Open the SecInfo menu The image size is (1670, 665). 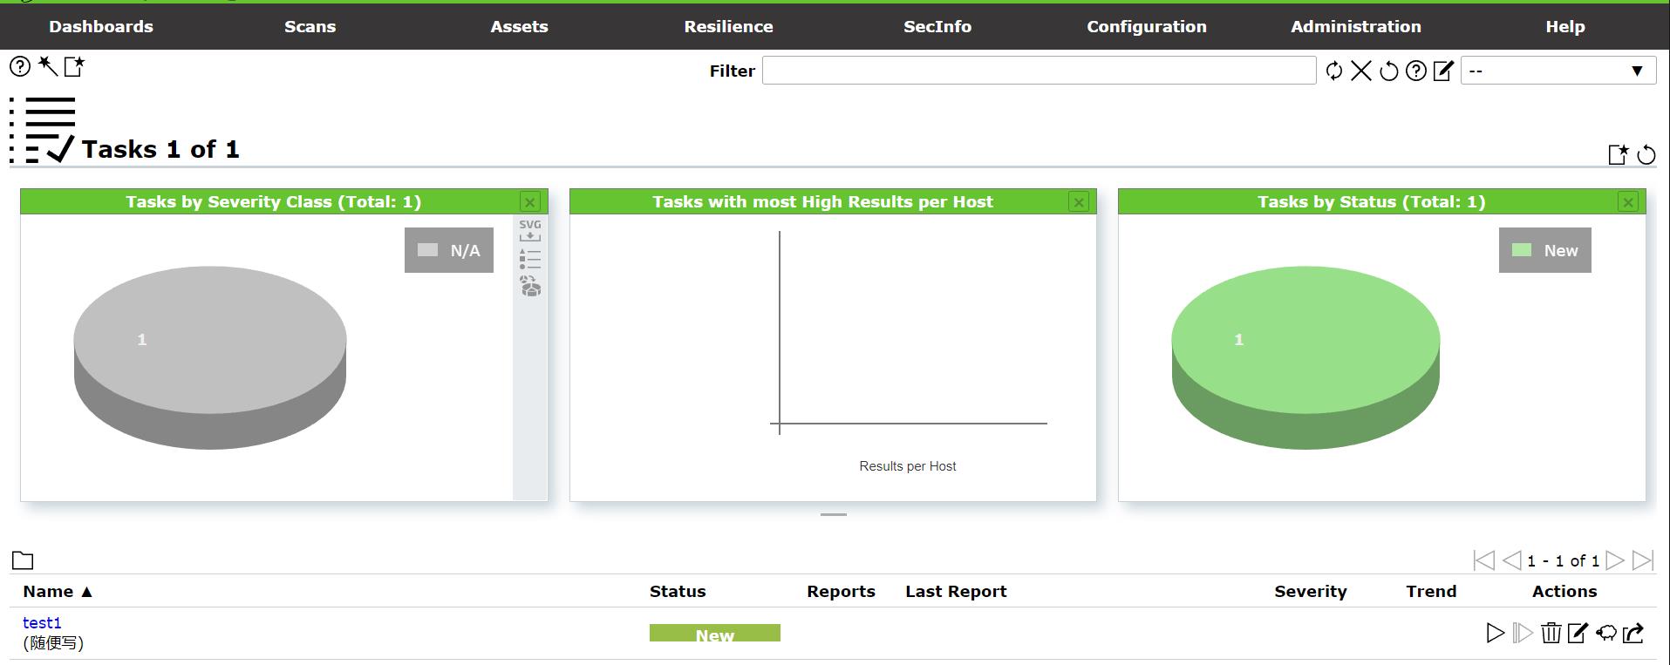coord(937,26)
